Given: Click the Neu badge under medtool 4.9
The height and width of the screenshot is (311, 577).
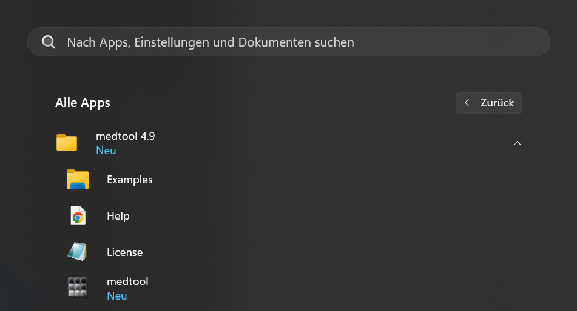Looking at the screenshot, I should click(106, 151).
